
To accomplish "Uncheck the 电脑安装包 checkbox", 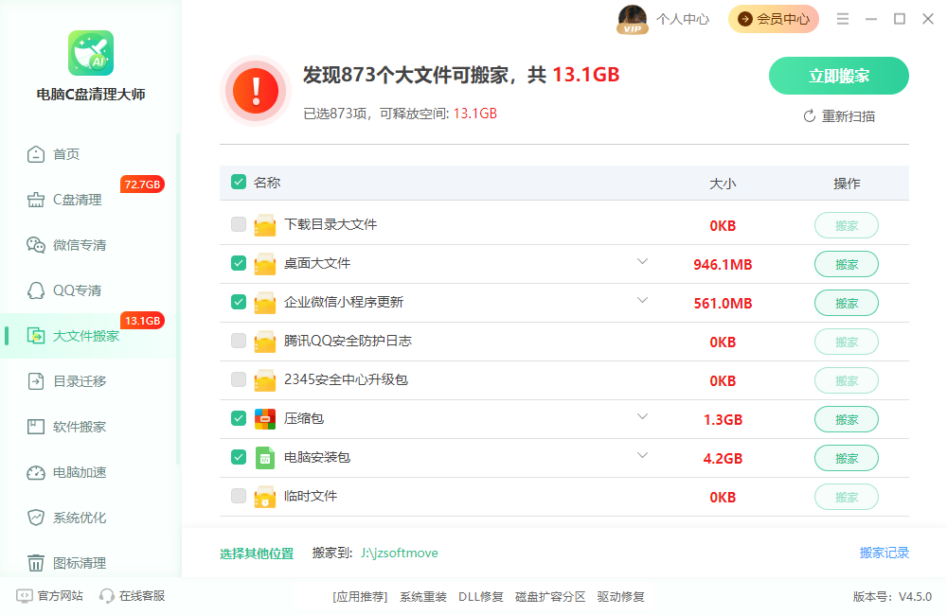I will tap(239, 457).
